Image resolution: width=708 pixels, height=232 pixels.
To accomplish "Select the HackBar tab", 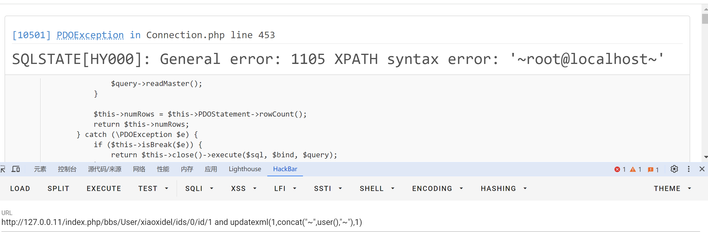I will [x=285, y=169].
